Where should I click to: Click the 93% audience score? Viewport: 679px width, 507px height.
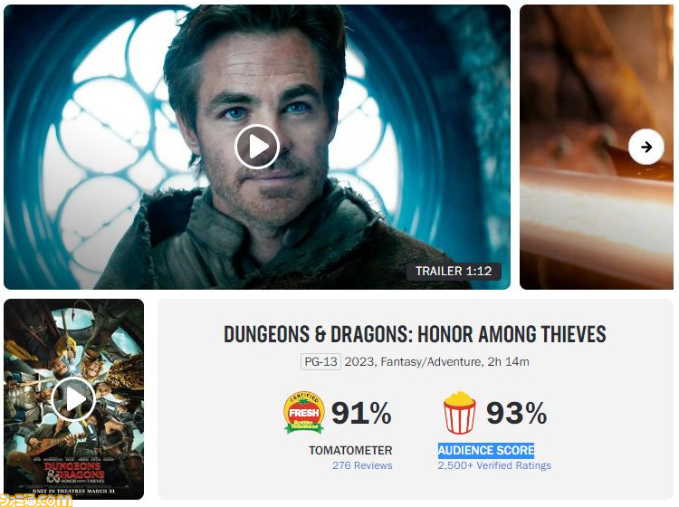click(517, 413)
